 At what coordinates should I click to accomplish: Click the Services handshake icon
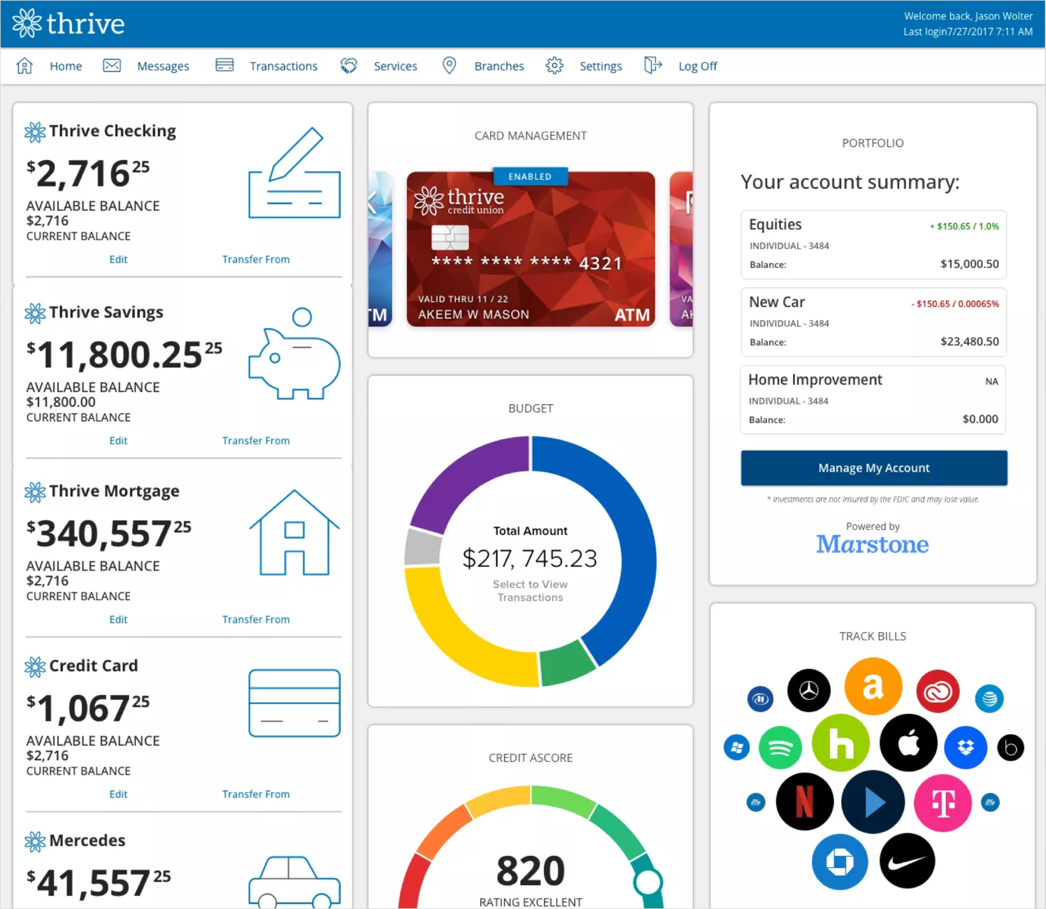(349, 66)
